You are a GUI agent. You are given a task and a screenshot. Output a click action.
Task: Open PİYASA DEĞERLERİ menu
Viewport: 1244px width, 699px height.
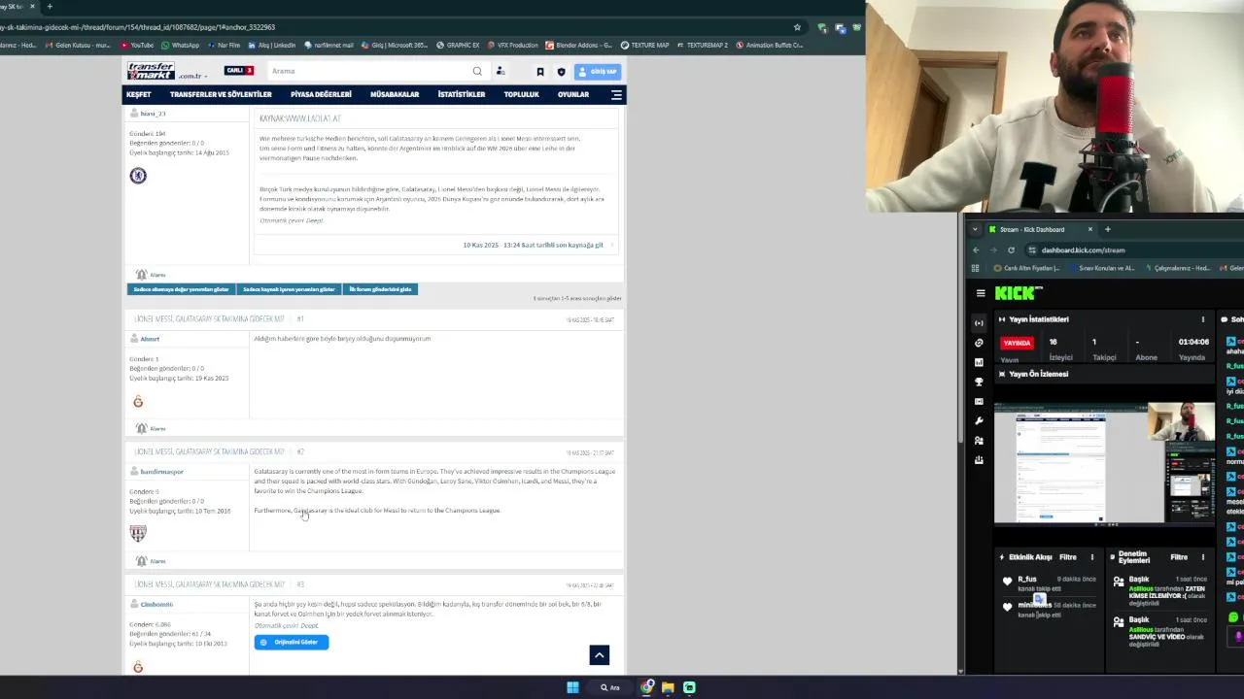(321, 94)
